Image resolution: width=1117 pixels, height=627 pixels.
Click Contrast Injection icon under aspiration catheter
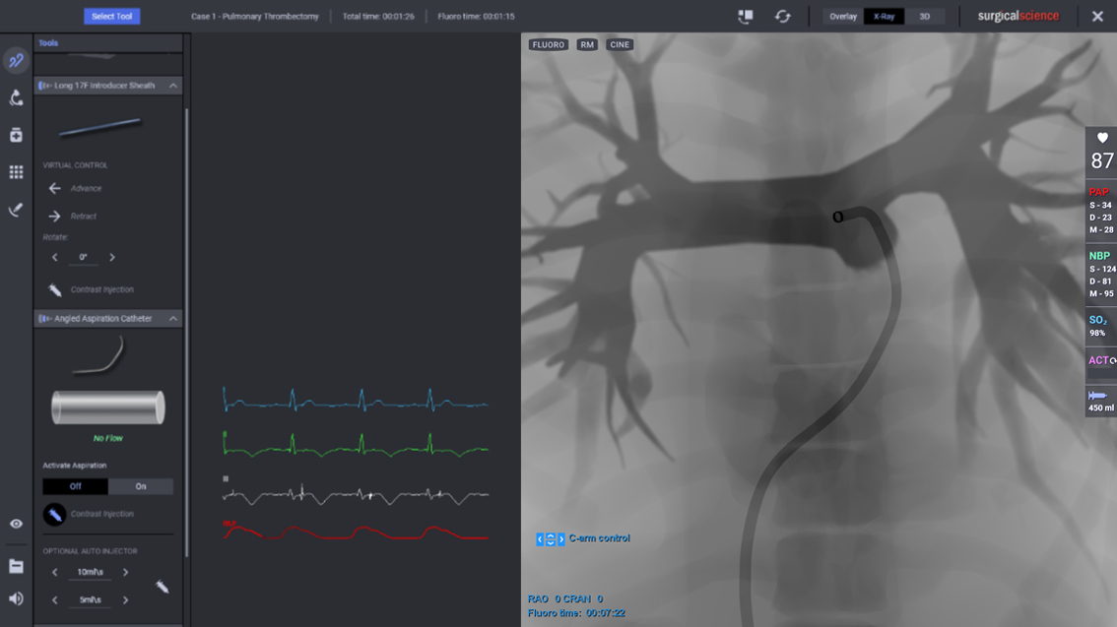(54, 514)
